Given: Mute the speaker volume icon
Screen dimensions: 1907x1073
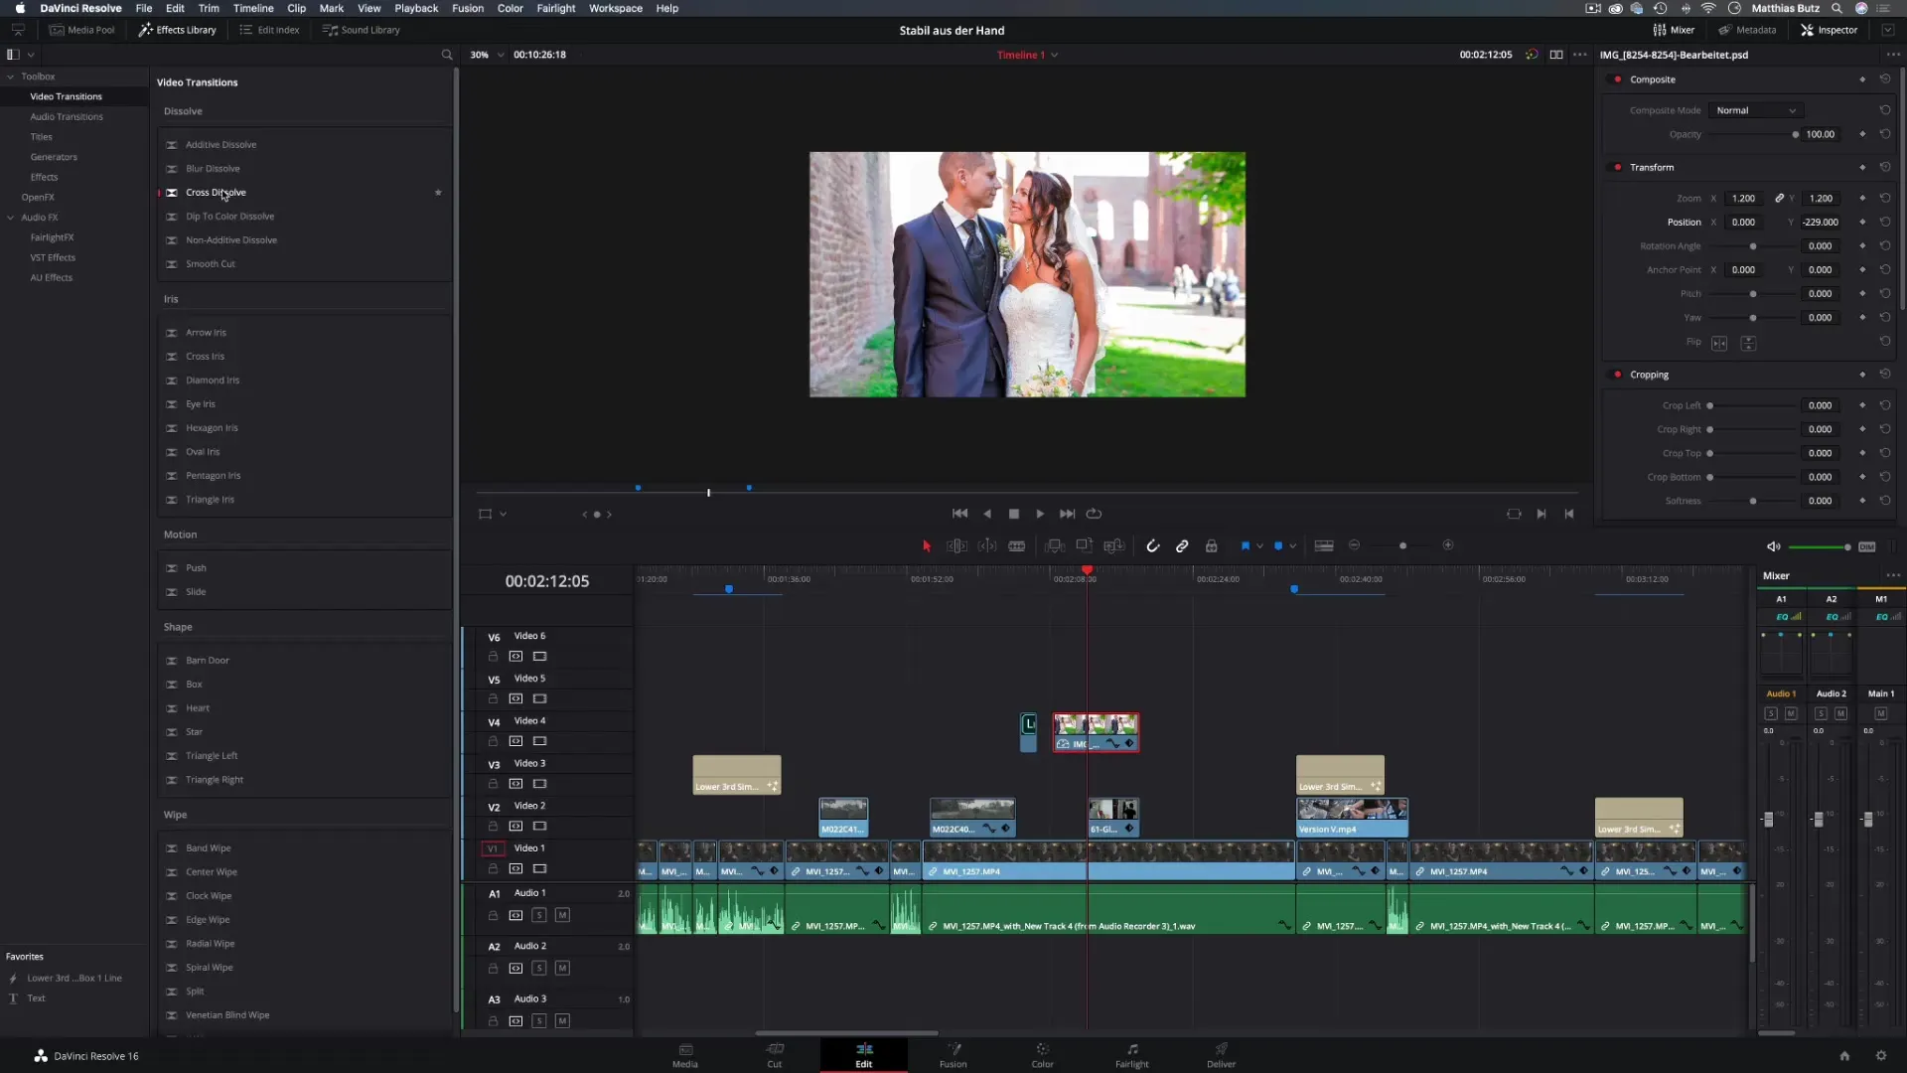Looking at the screenshot, I should [1773, 546].
